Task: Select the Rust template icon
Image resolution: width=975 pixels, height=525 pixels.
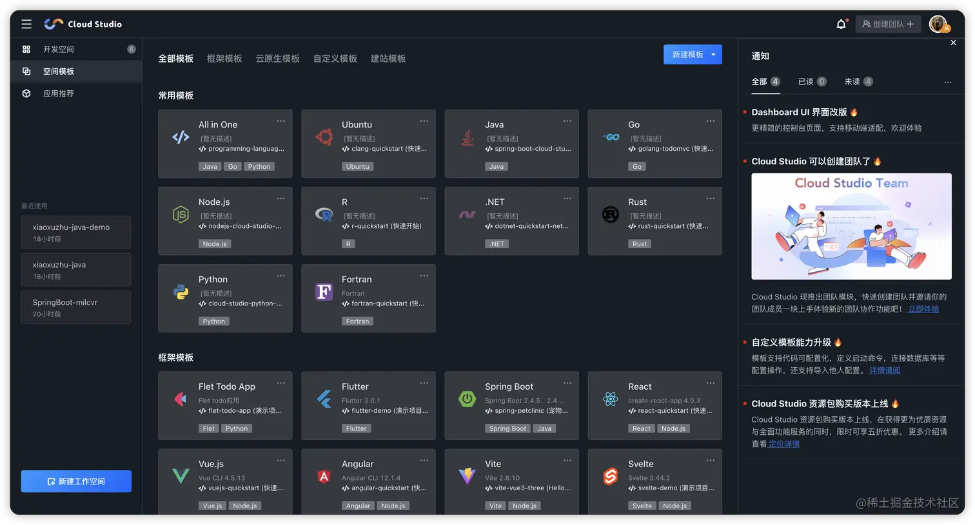Action: click(x=610, y=214)
